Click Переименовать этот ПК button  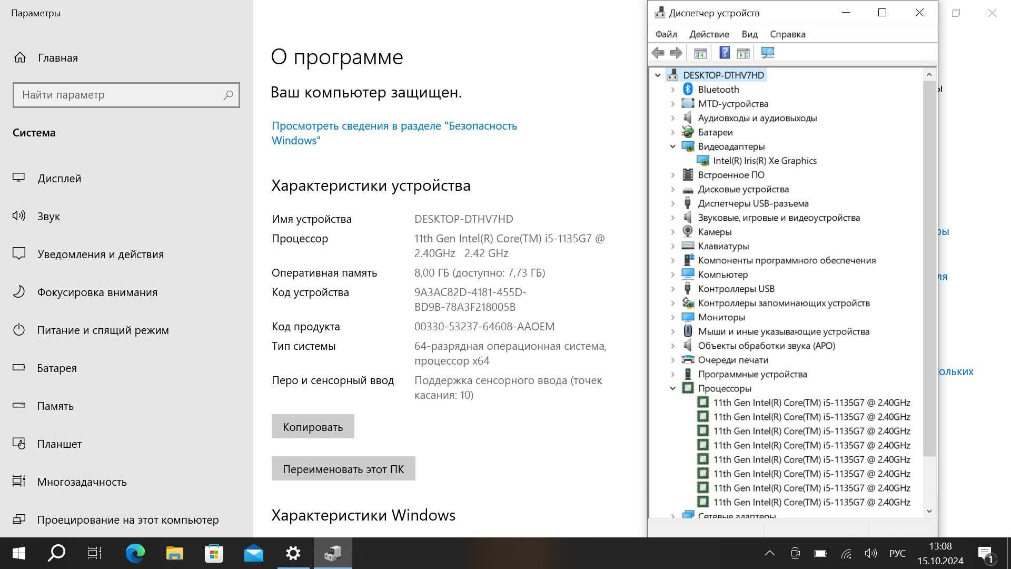coord(343,468)
